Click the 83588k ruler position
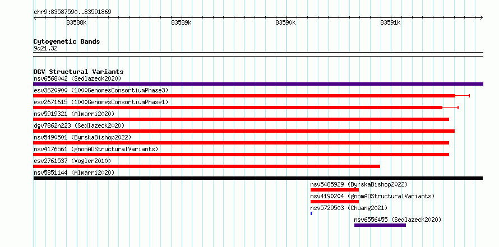 coord(76,22)
